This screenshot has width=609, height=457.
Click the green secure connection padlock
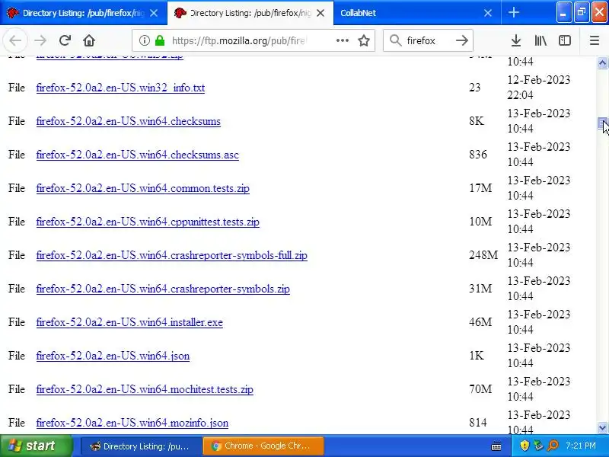160,40
